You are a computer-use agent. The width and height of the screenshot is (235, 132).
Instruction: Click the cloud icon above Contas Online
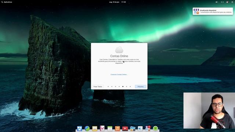pos(119,50)
